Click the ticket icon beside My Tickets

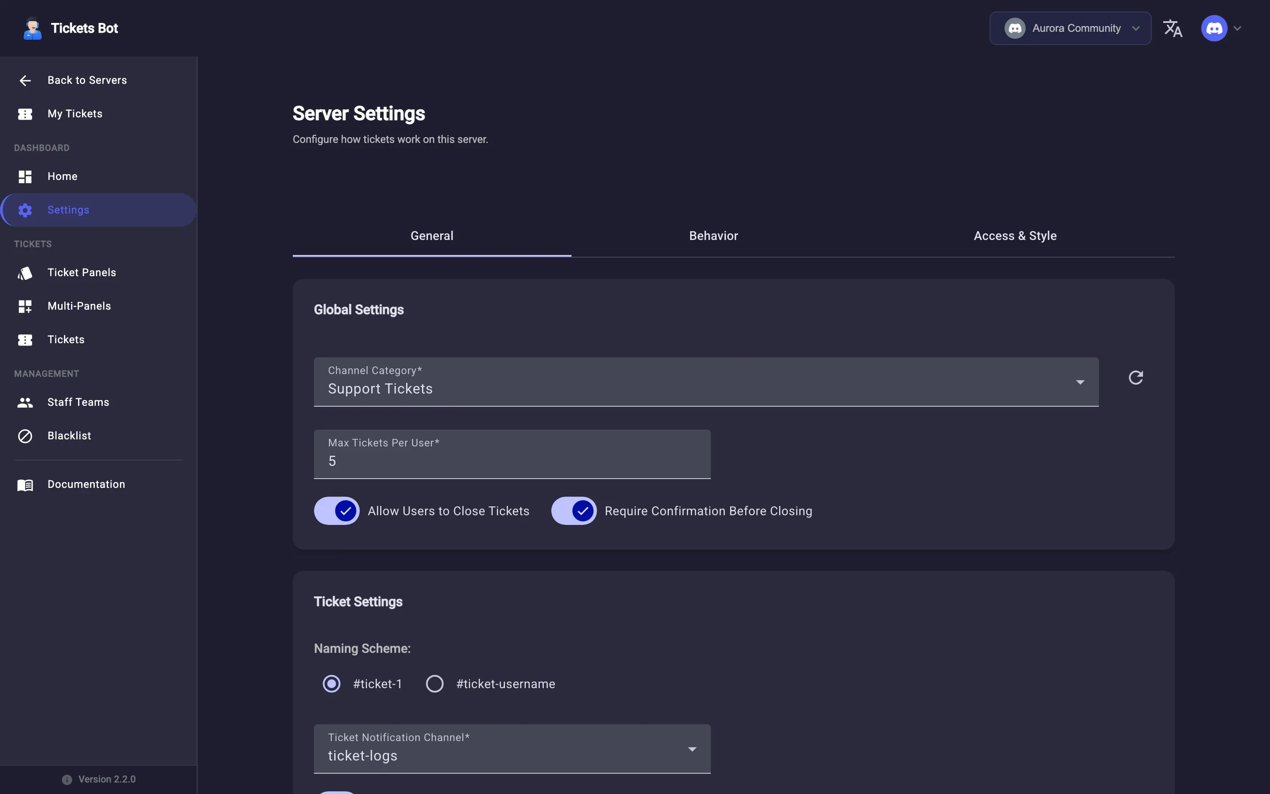click(25, 114)
